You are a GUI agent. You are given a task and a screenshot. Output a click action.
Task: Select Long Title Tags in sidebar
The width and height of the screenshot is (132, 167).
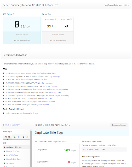pyautogui.click(x=12, y=155)
